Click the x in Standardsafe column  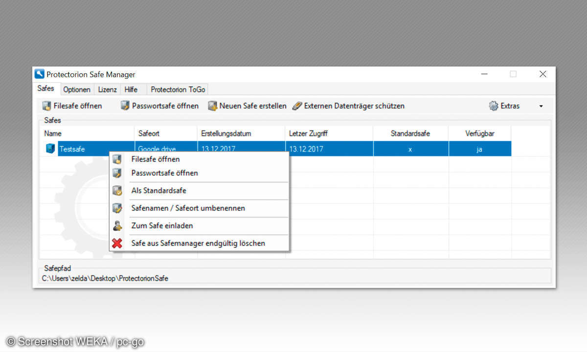pyautogui.click(x=410, y=149)
